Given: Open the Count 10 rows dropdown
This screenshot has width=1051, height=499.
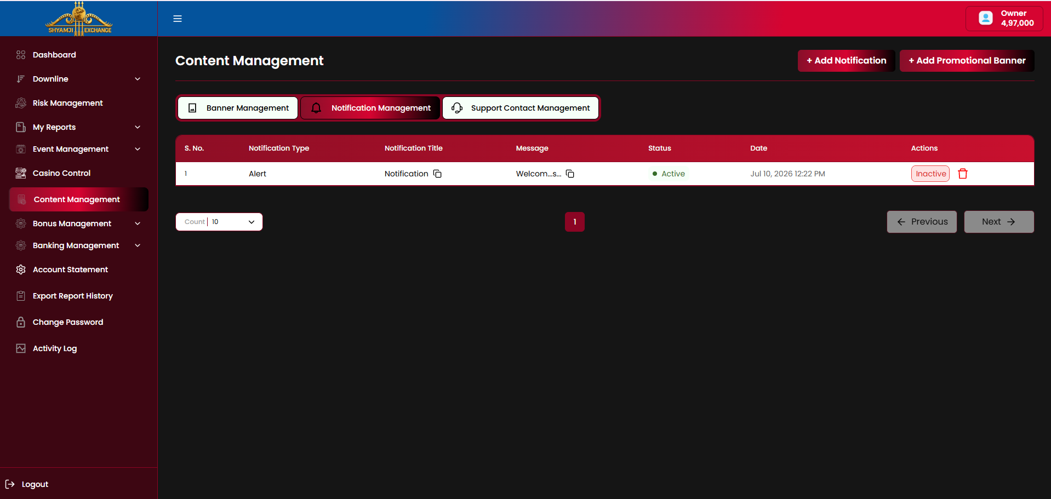Looking at the screenshot, I should tap(219, 222).
